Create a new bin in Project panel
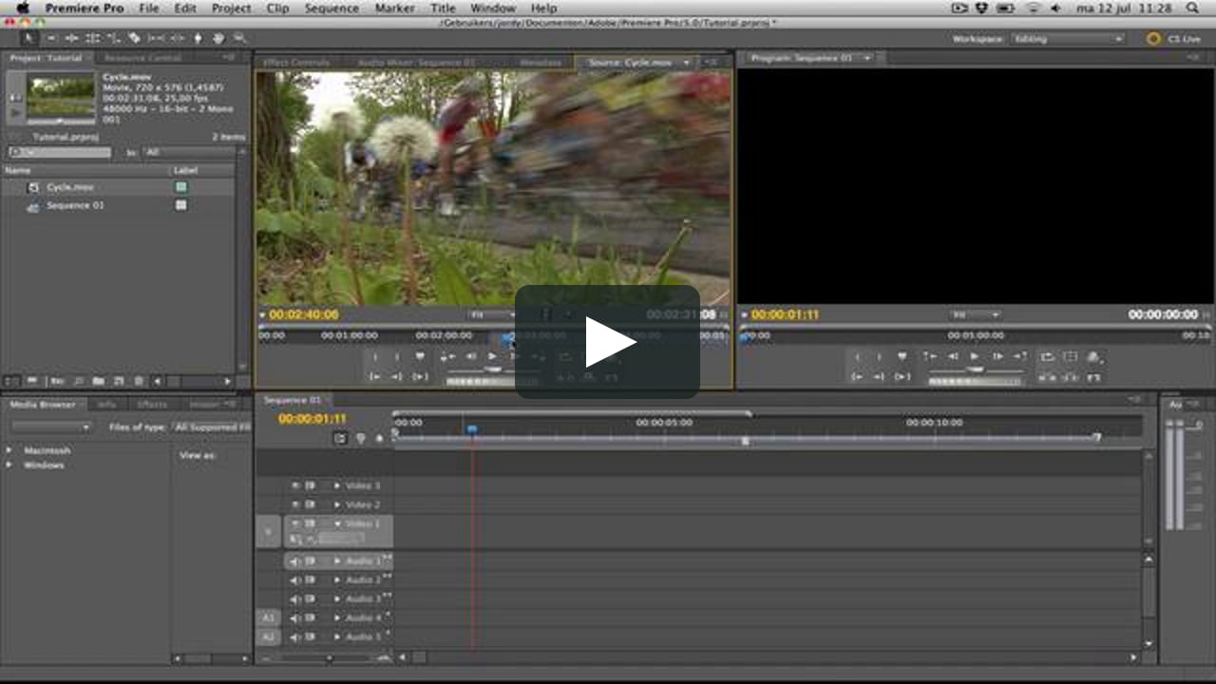The width and height of the screenshot is (1216, 684). point(98,381)
